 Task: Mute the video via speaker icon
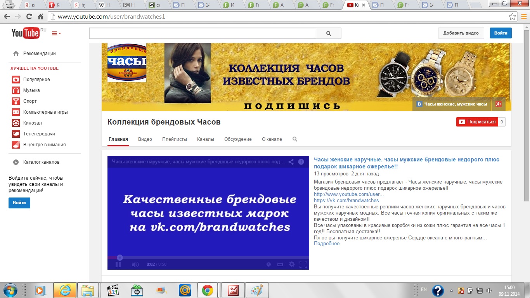[x=135, y=265]
